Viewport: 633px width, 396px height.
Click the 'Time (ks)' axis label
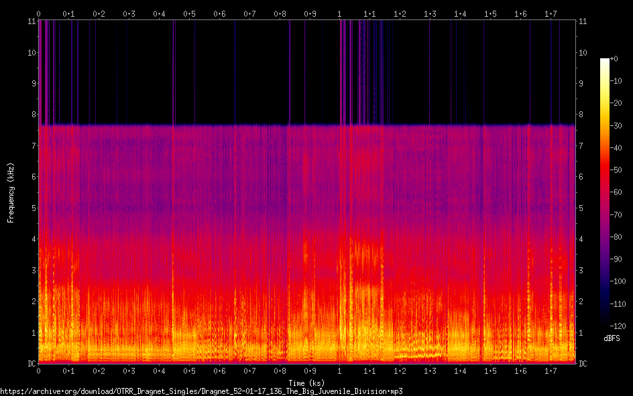click(x=306, y=381)
